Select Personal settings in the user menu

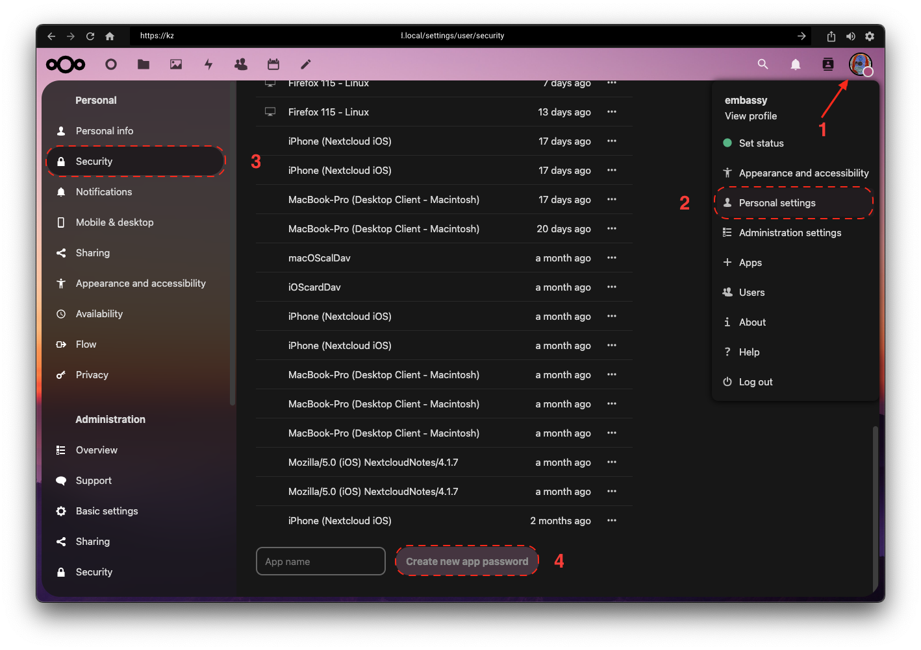click(x=776, y=202)
